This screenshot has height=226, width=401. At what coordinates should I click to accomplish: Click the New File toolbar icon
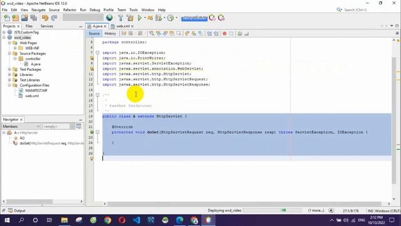coord(7,18)
